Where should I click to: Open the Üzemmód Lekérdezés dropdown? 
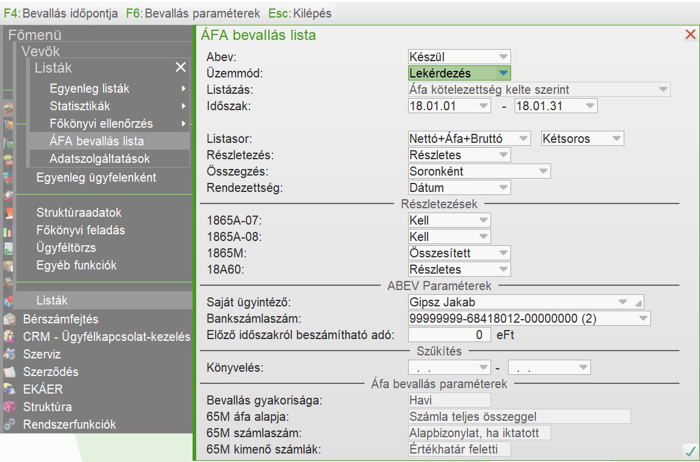pos(503,73)
